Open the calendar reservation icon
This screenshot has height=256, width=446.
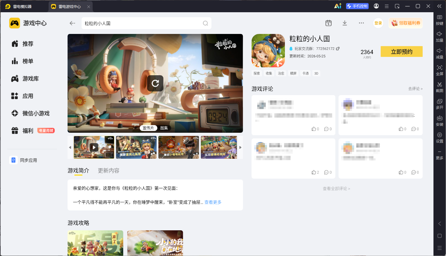tap(329, 23)
